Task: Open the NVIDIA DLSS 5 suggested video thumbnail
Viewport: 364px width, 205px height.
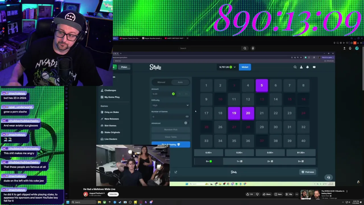Action: [310, 194]
